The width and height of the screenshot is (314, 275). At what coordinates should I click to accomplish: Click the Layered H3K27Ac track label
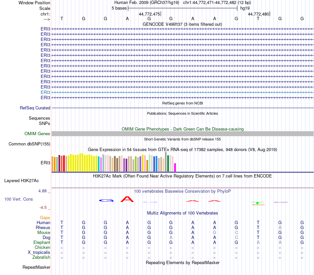coord(21,181)
